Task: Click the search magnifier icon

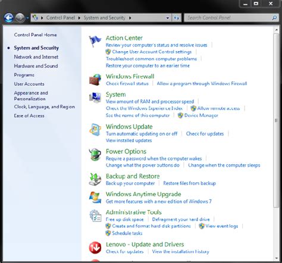Action: [274, 18]
